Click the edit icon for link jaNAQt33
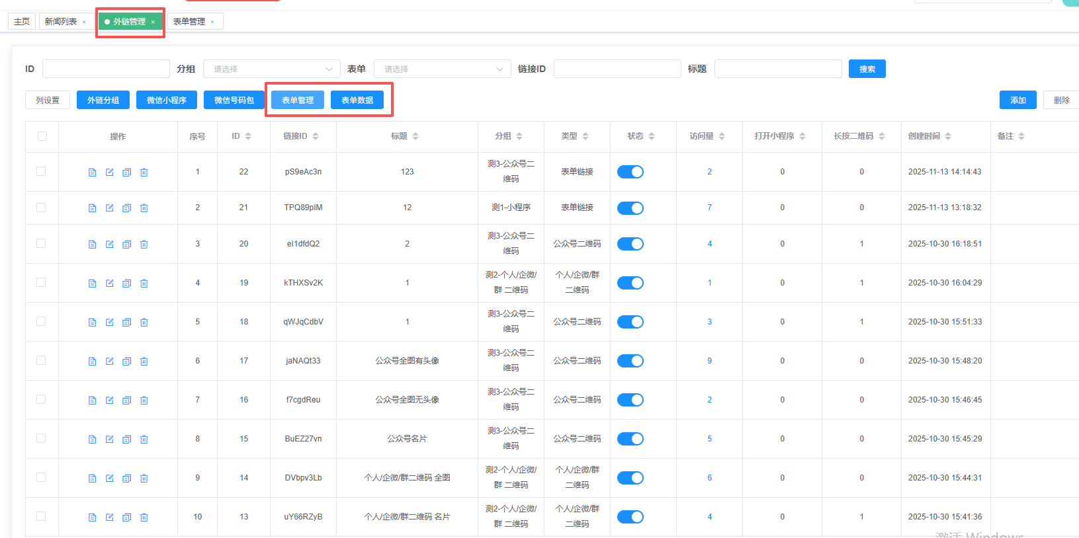The image size is (1079, 538). pyautogui.click(x=110, y=362)
